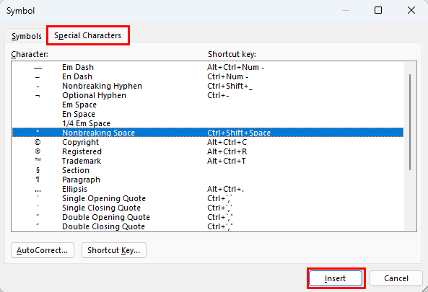
Task: Click the Shortcut Key button
Action: tap(114, 250)
